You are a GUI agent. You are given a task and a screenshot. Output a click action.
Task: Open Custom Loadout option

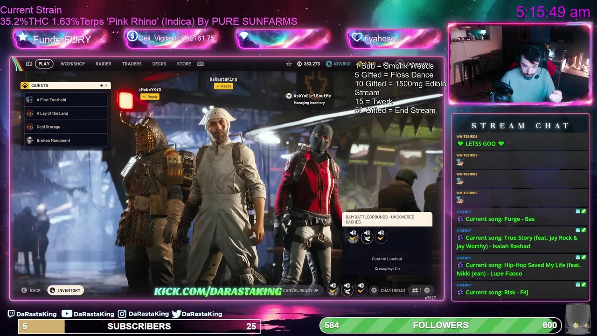point(387,259)
